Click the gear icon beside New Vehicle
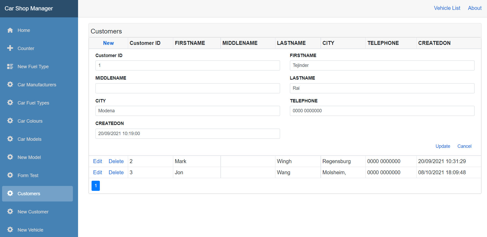The width and height of the screenshot is (487, 237). 10,230
